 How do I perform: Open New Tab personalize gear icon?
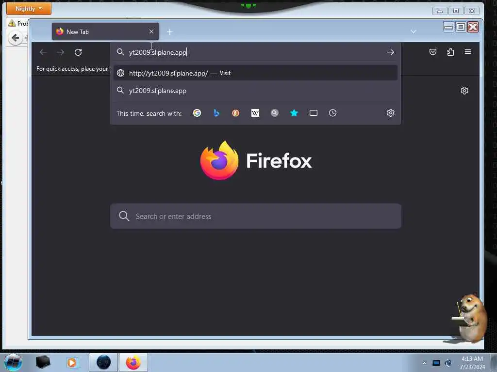464,91
